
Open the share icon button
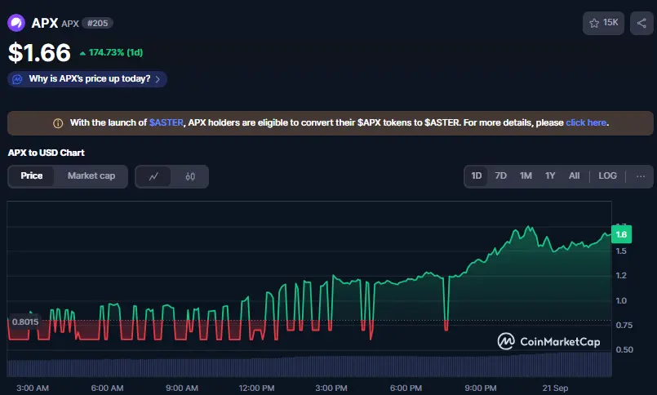tap(641, 23)
